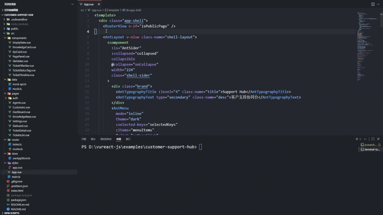The image size is (383, 215).
Task: Open TicketDetail.vue in the explorer
Action: [x=22, y=130]
